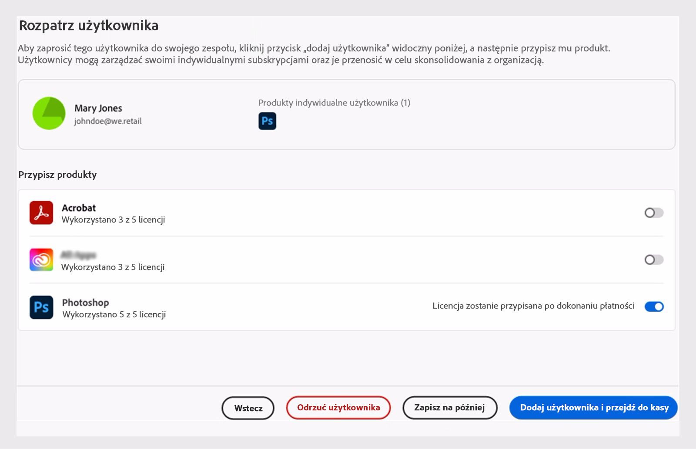The width and height of the screenshot is (696, 449).
Task: Enable the Creative Cloud license toggle
Action: coord(654,259)
